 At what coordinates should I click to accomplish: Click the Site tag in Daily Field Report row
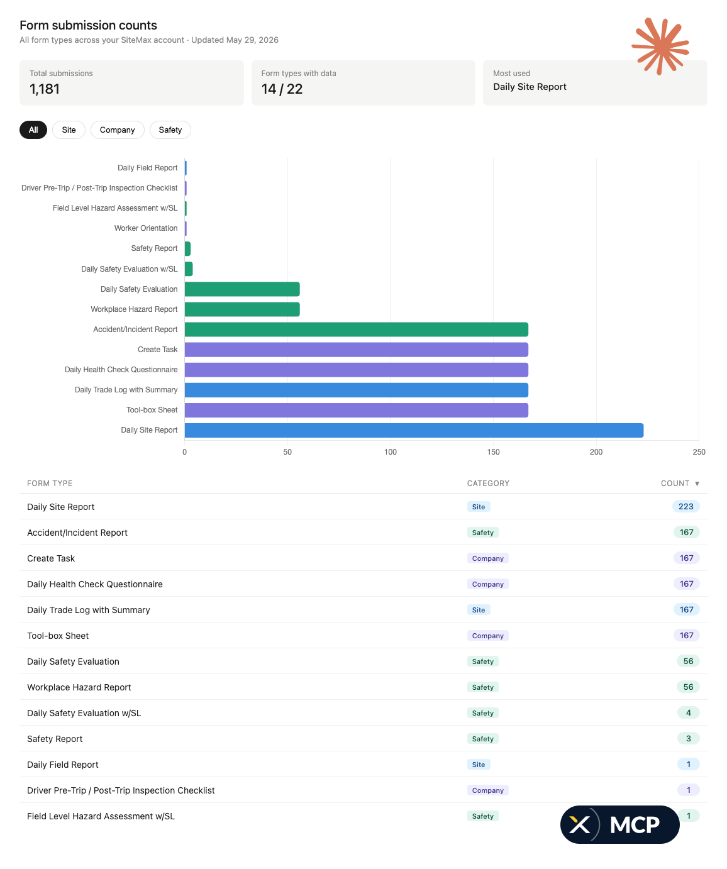tap(479, 765)
